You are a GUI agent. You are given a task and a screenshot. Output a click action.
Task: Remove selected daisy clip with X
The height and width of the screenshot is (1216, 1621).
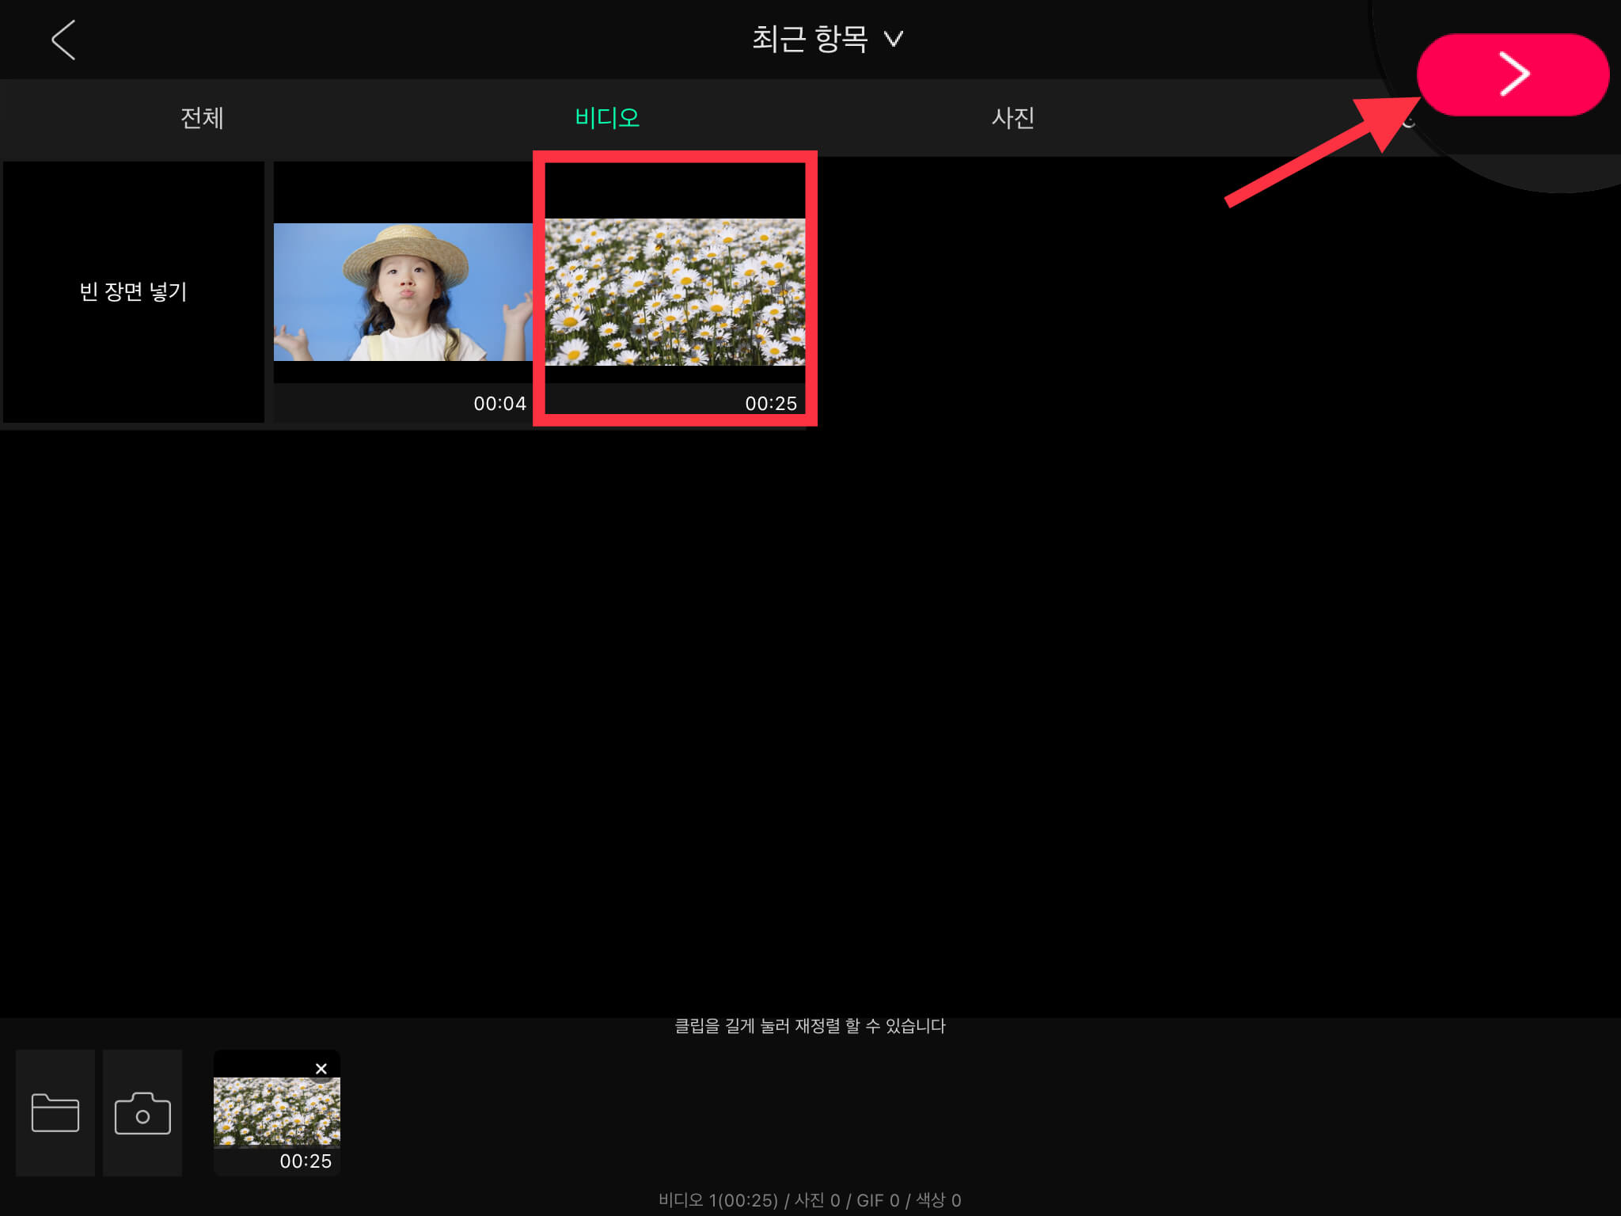[321, 1069]
